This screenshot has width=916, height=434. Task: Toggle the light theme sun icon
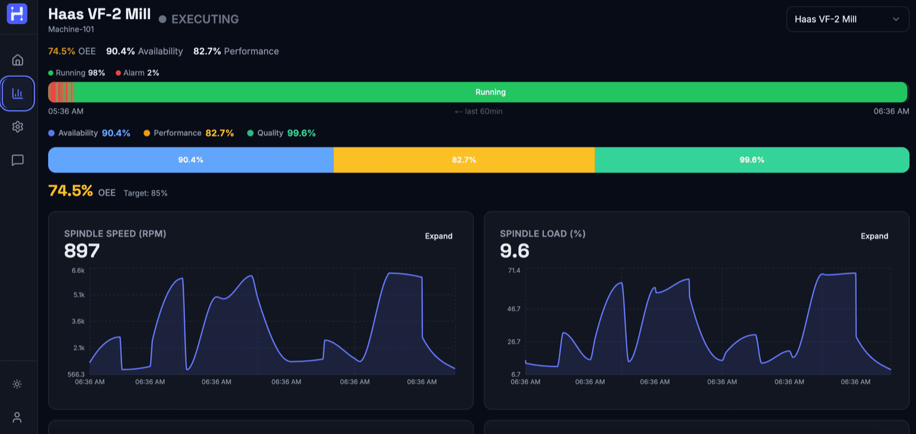[x=17, y=384]
